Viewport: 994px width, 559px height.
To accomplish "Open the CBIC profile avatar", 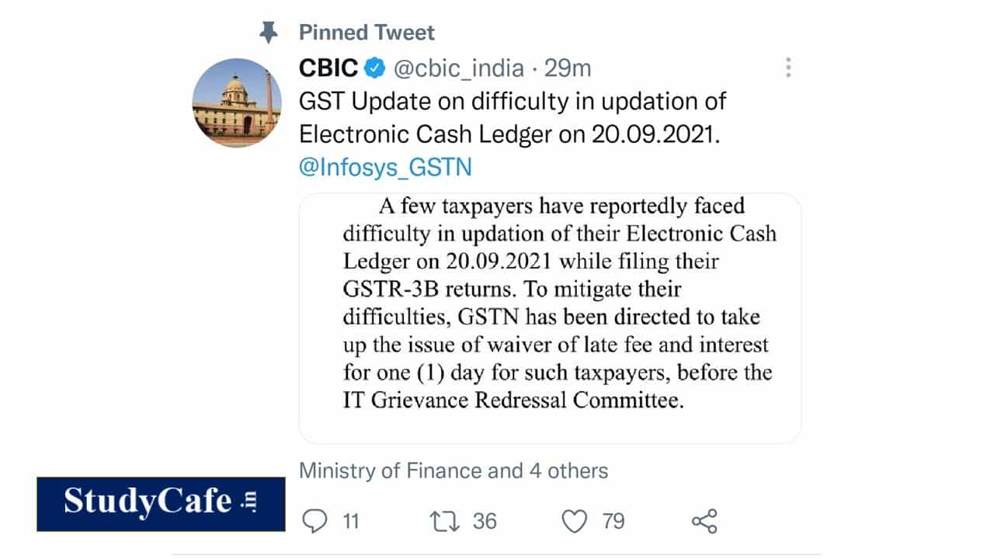I will click(237, 102).
